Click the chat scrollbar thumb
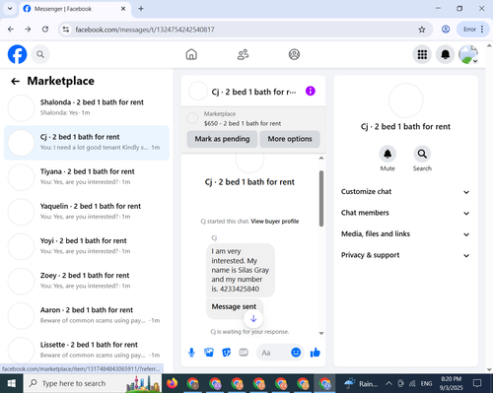493x393 pixels. [321, 198]
